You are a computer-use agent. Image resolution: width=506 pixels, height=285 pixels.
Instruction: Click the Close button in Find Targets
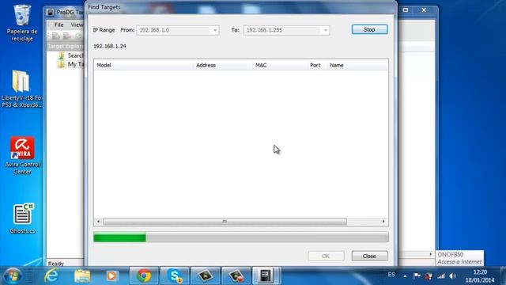[369, 256]
